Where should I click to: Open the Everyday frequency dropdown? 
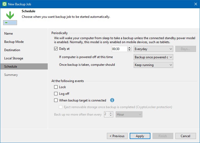point(153,49)
